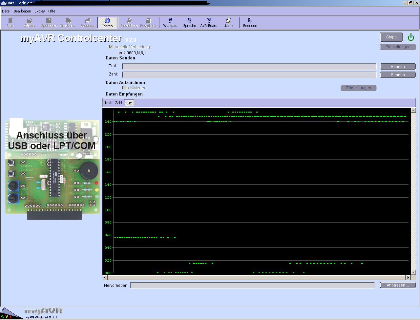Click the Stopp button

click(x=391, y=37)
